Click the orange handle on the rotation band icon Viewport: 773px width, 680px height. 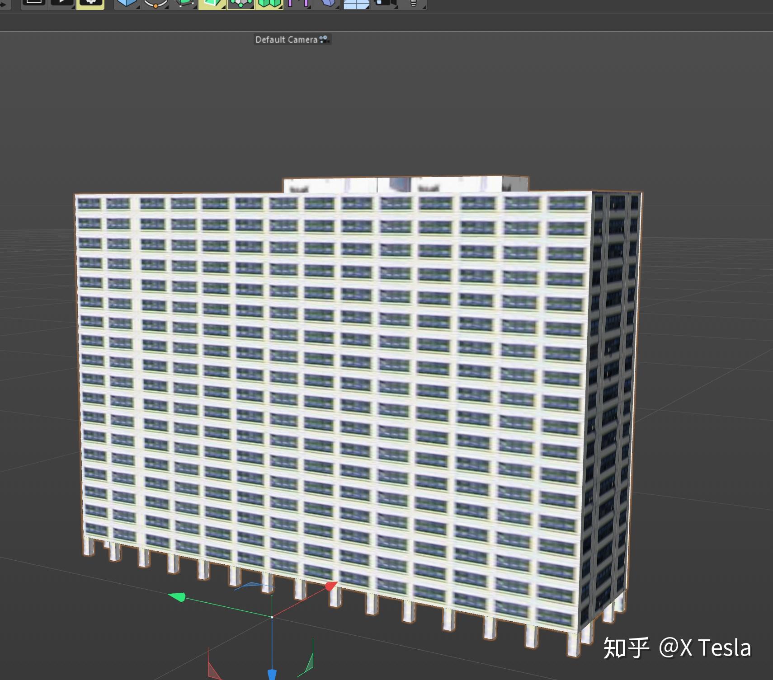[x=155, y=5]
